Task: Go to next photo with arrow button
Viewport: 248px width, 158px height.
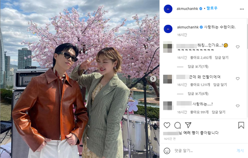Action: pos(153,79)
